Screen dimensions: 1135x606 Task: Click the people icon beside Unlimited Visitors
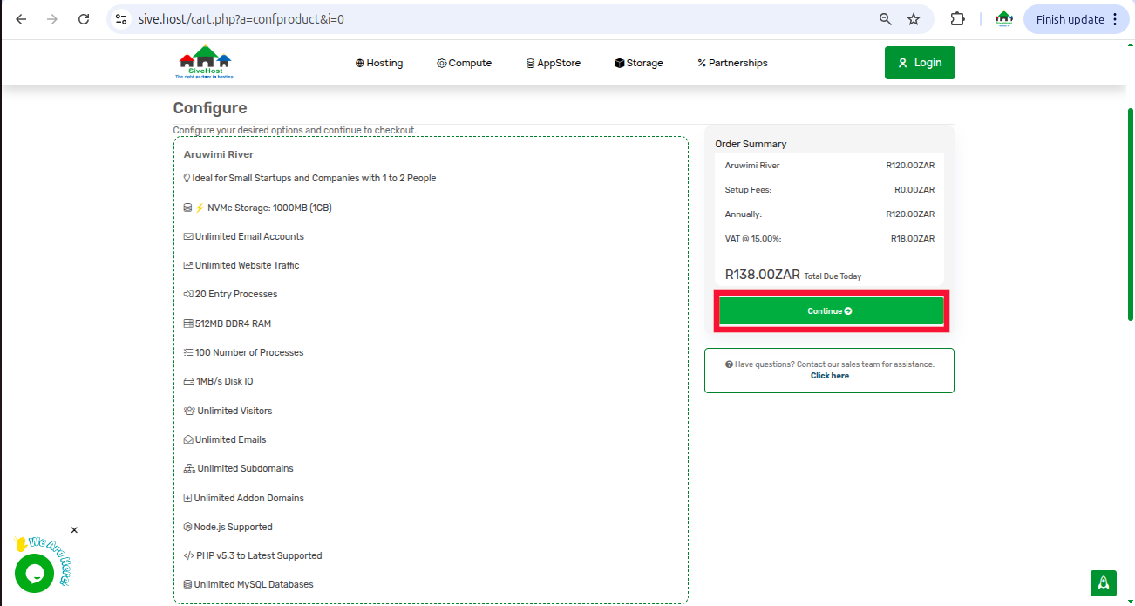pos(189,411)
